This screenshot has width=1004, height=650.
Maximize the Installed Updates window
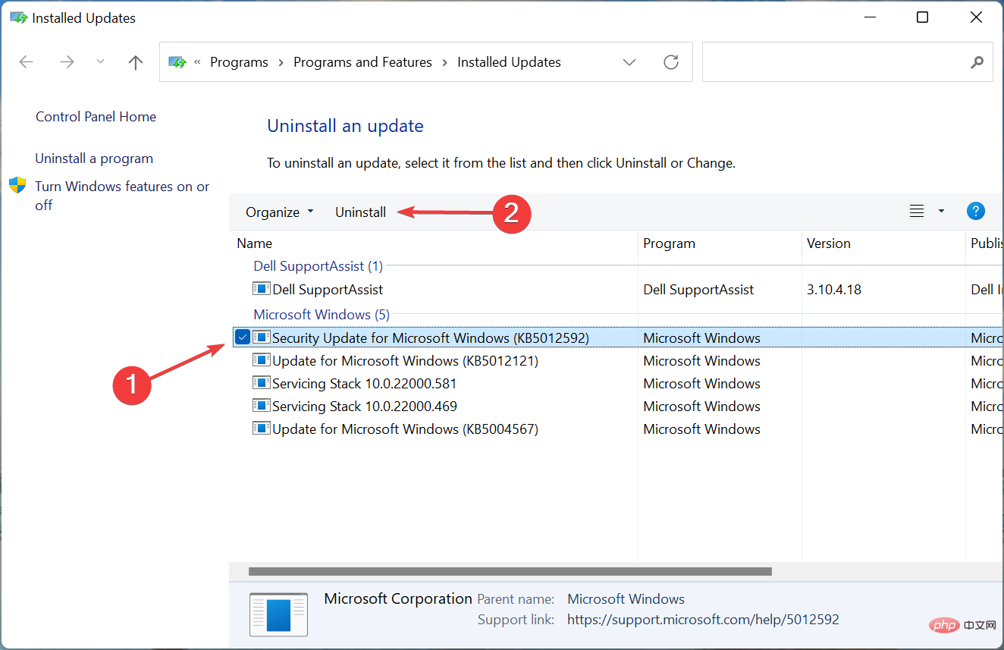click(922, 17)
